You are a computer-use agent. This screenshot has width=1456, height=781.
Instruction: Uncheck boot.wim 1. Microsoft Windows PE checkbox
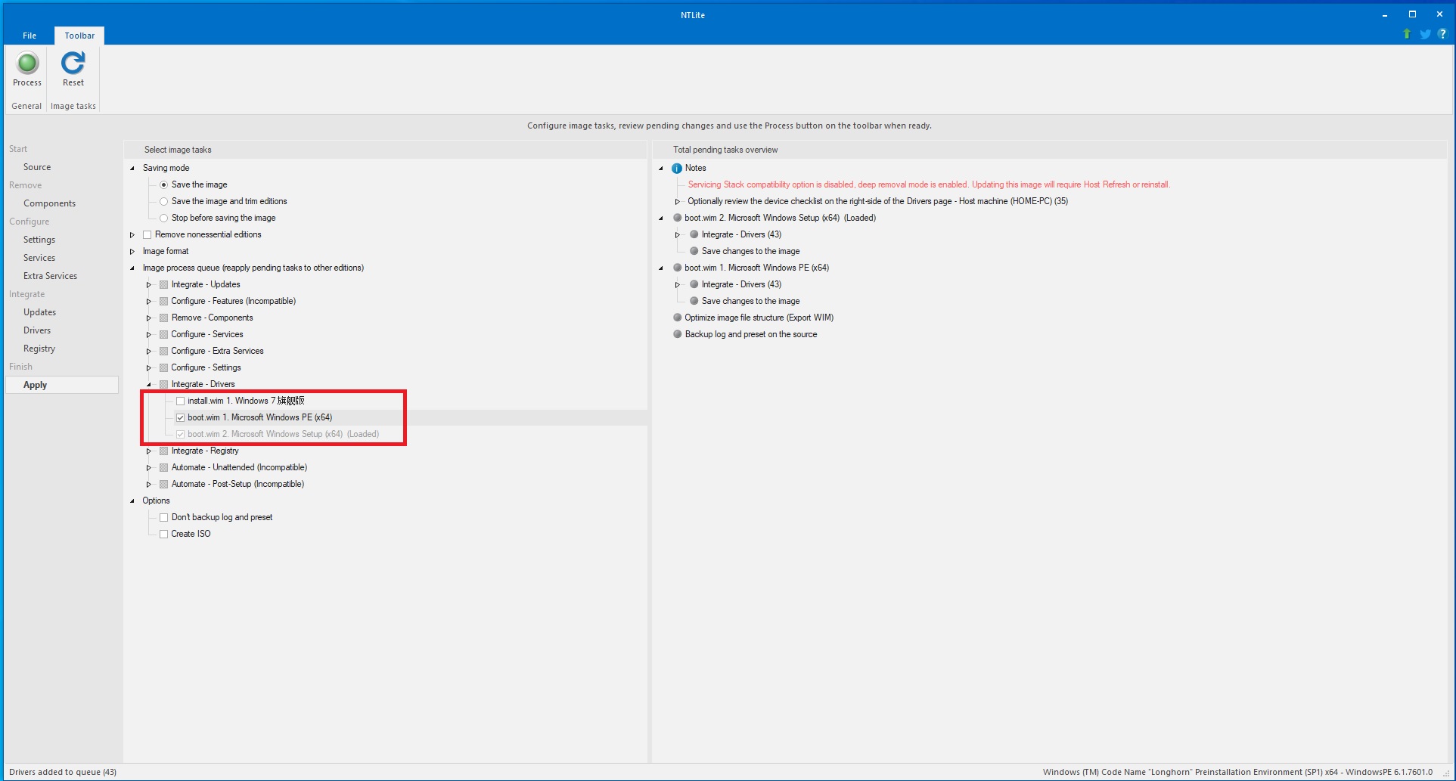(x=180, y=417)
